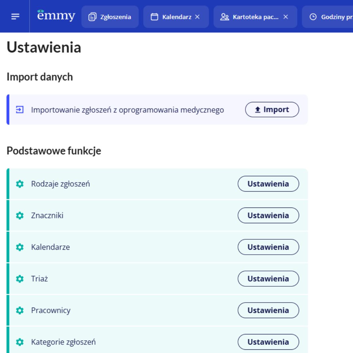The height and width of the screenshot is (353, 353).
Task: Click the import arrow icon beside Importowanie zgłoszeń
Action: (19, 110)
